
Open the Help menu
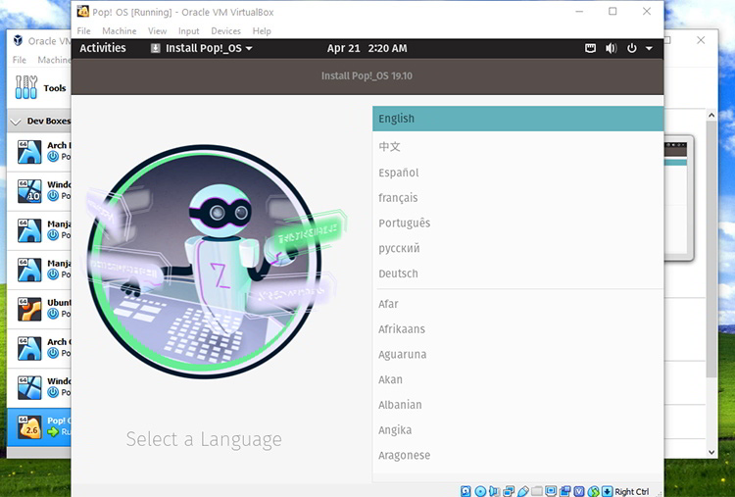262,31
